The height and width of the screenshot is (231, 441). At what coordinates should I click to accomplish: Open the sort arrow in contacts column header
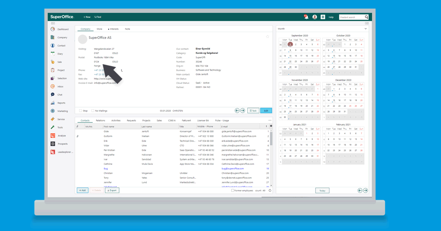point(265,126)
